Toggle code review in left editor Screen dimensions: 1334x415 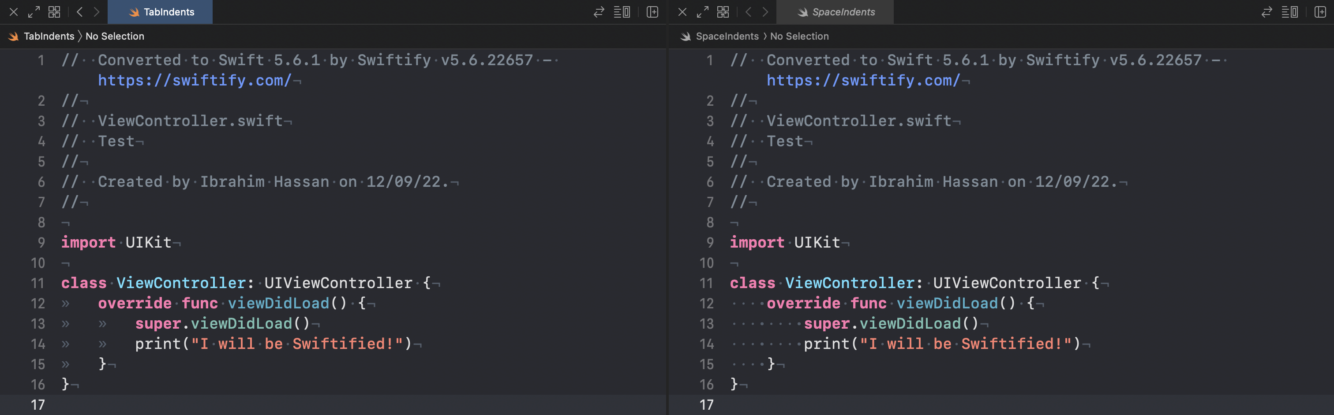pos(599,12)
